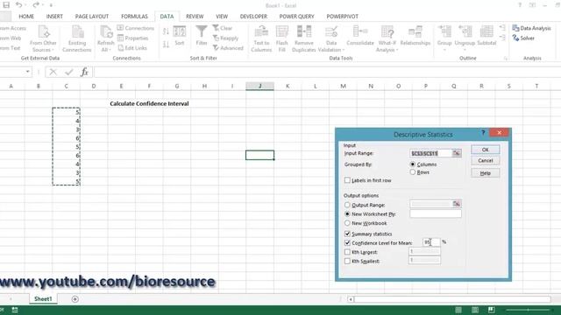Click Insert Function fx icon
The image size is (561, 315).
click(x=84, y=72)
